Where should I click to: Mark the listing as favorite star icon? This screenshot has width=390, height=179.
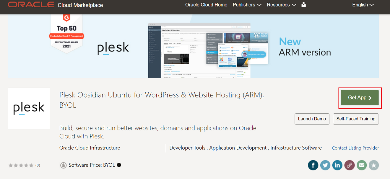point(374,165)
